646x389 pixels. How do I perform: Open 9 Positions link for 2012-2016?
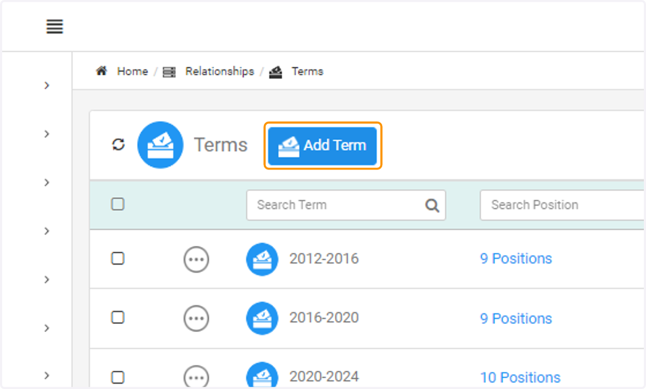click(x=516, y=259)
